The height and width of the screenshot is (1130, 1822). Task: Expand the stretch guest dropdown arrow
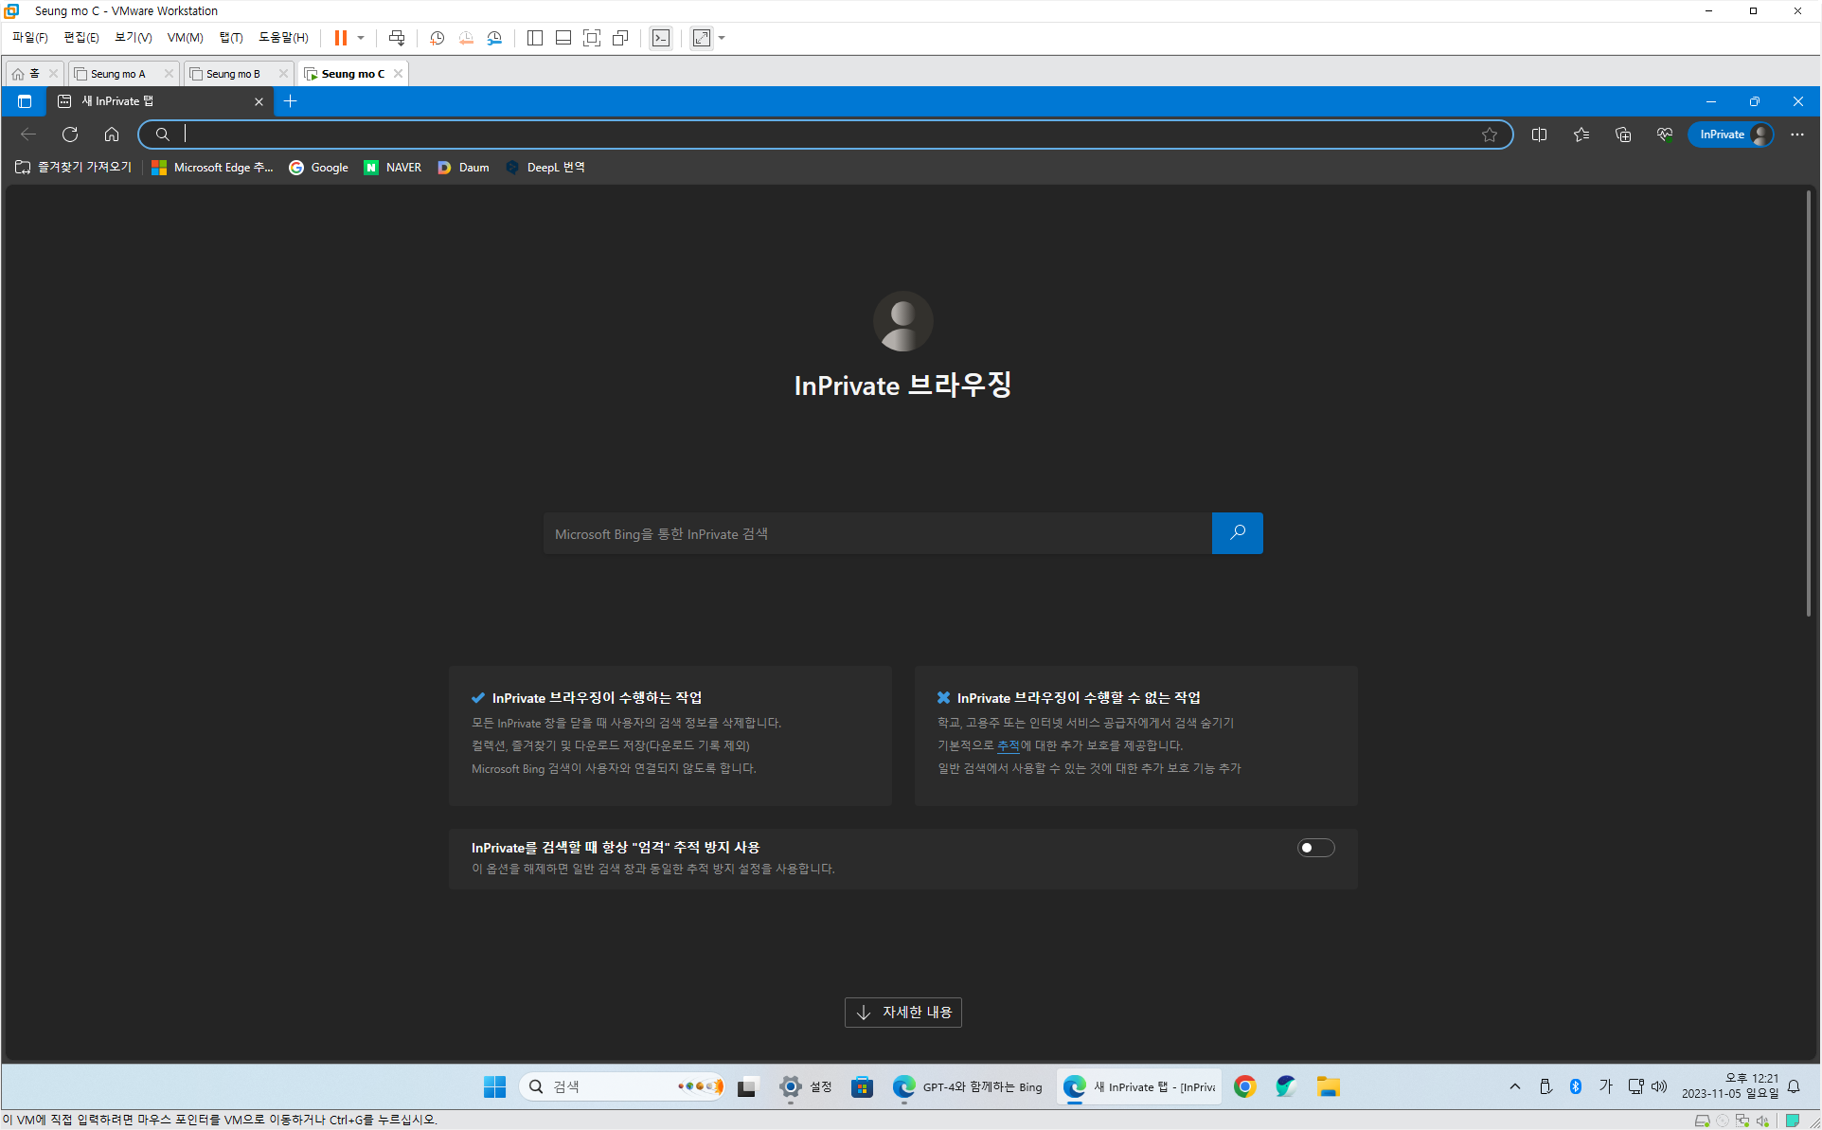point(722,38)
